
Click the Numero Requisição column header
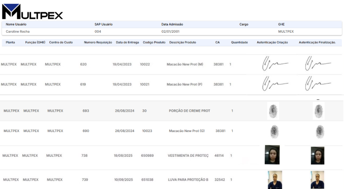click(x=98, y=42)
